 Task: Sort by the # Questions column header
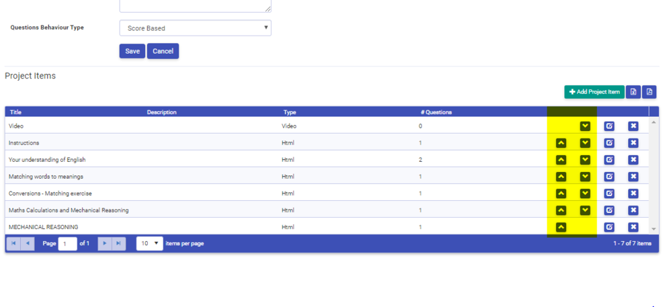[436, 112]
